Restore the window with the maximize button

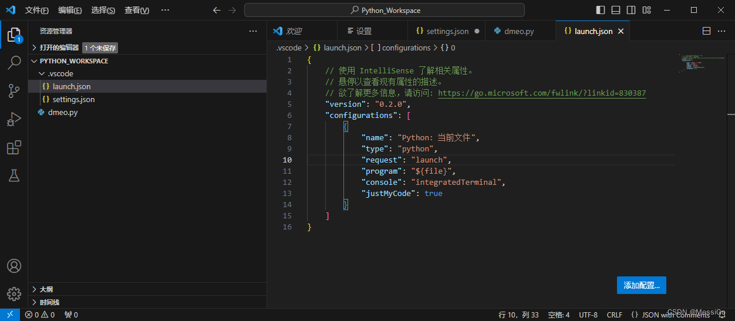693,10
